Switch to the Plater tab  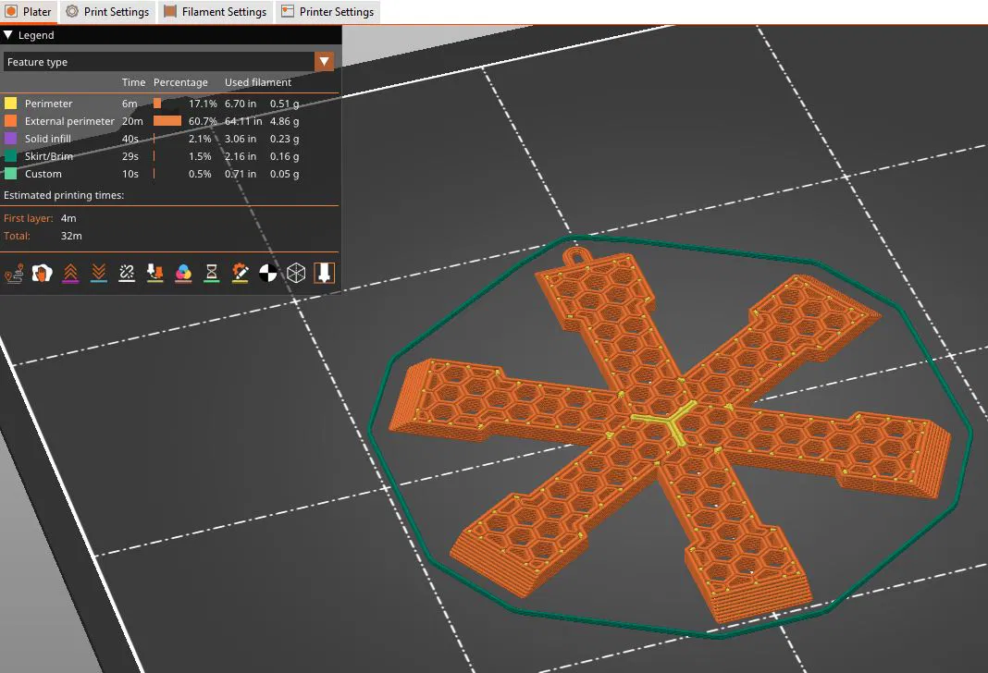29,12
